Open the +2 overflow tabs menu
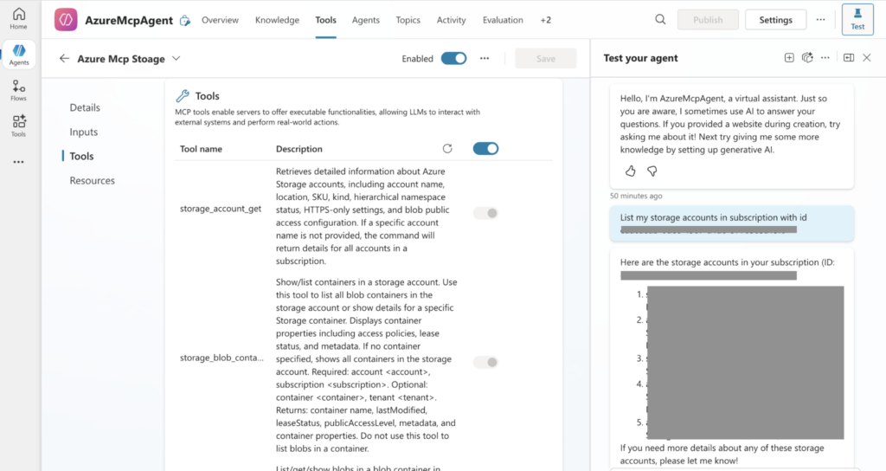Image resolution: width=886 pixels, height=471 pixels. pyautogui.click(x=545, y=20)
